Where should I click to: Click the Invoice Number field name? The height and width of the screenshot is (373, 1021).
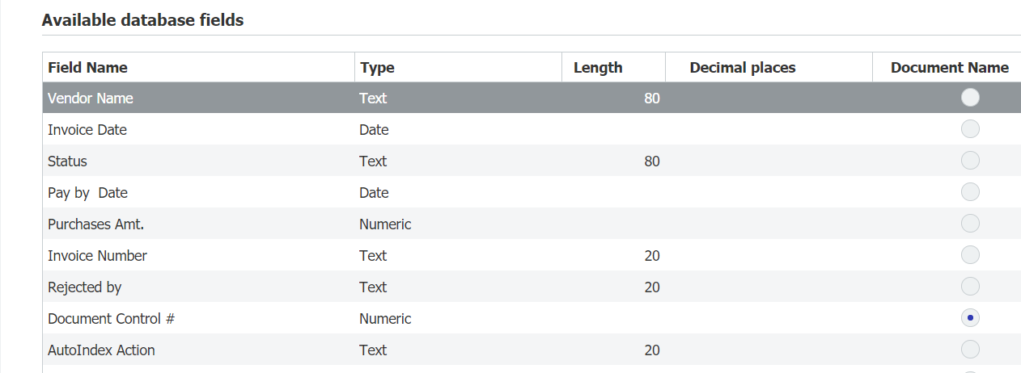click(x=97, y=256)
